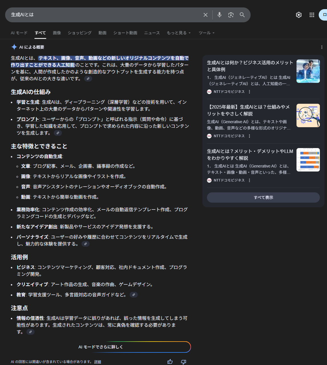This screenshot has width=327, height=365.
Task: Switch to the AI モード tab
Action: pos(19,33)
